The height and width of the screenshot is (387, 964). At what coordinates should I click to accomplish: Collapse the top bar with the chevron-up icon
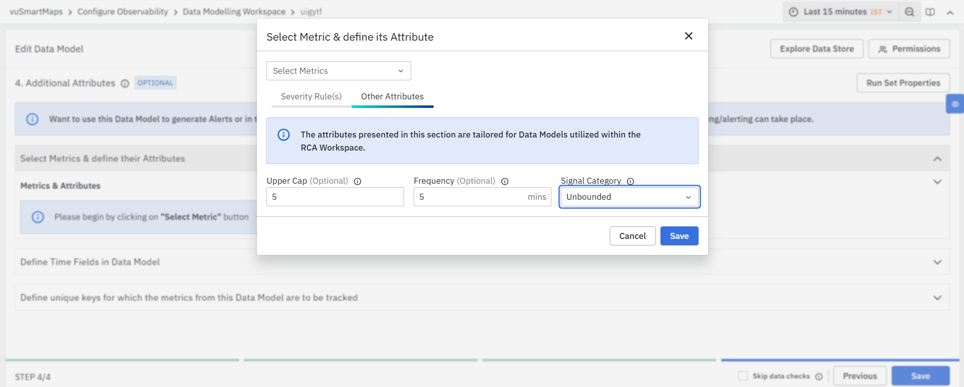[950, 12]
